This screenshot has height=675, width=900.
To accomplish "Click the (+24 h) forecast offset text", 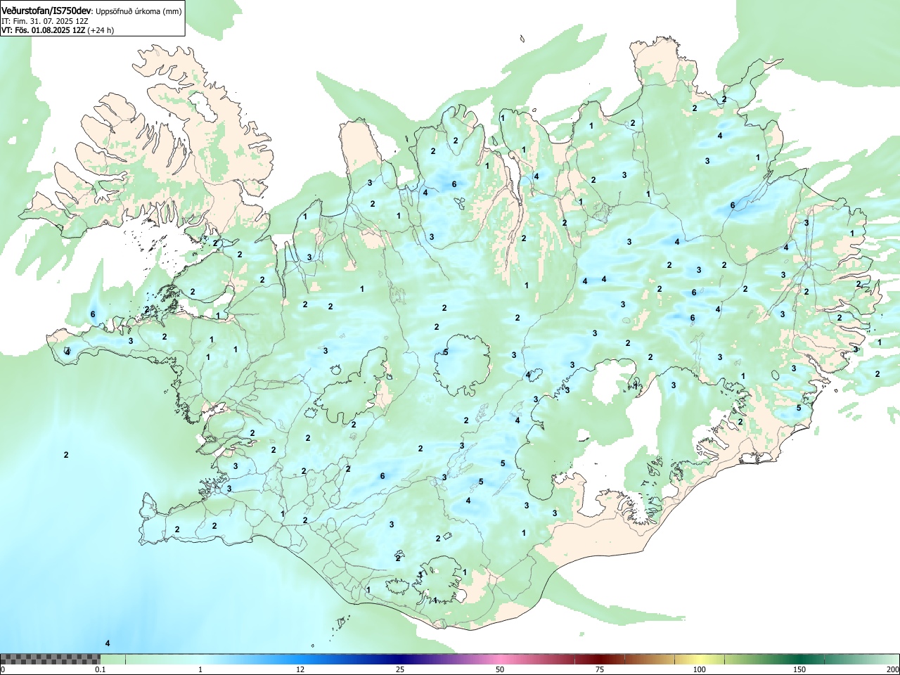I will pyautogui.click(x=101, y=30).
